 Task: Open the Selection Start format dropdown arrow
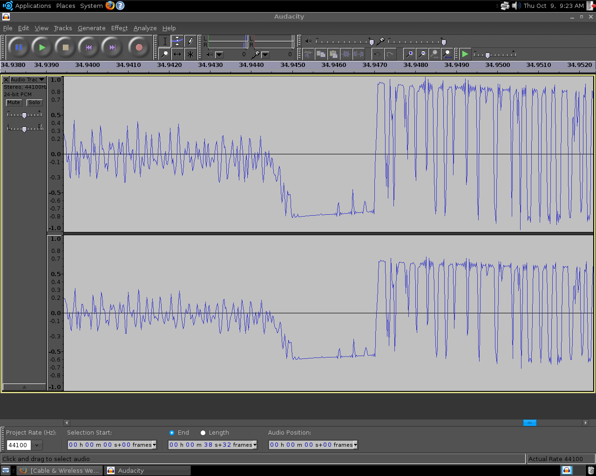[x=154, y=445]
